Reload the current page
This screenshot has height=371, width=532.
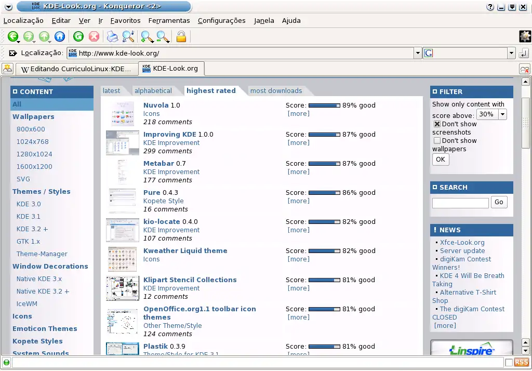(x=78, y=36)
